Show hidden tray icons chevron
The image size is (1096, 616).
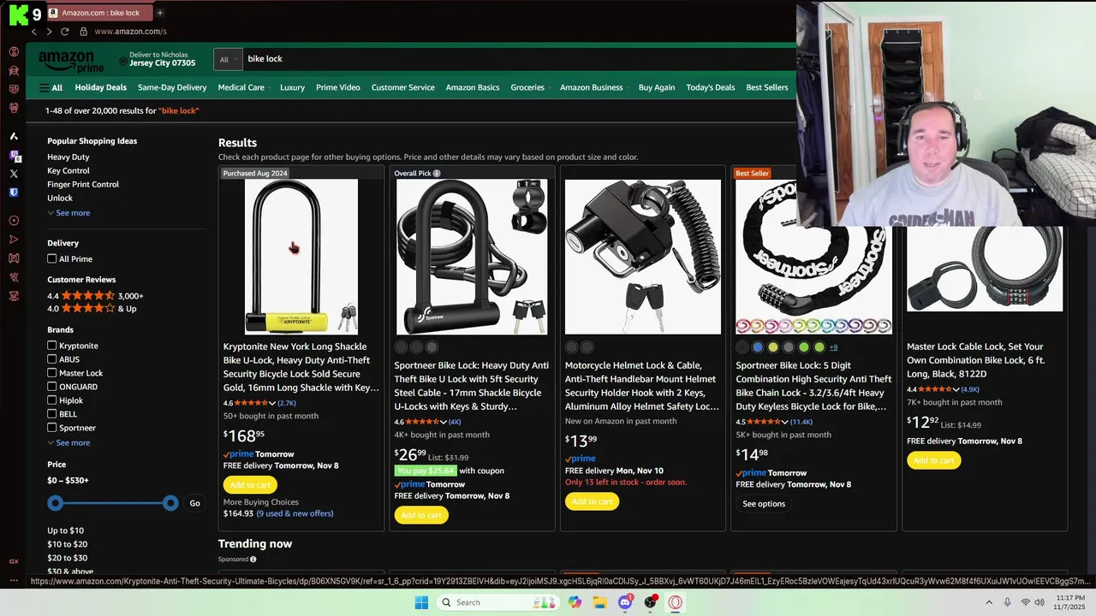click(x=989, y=602)
